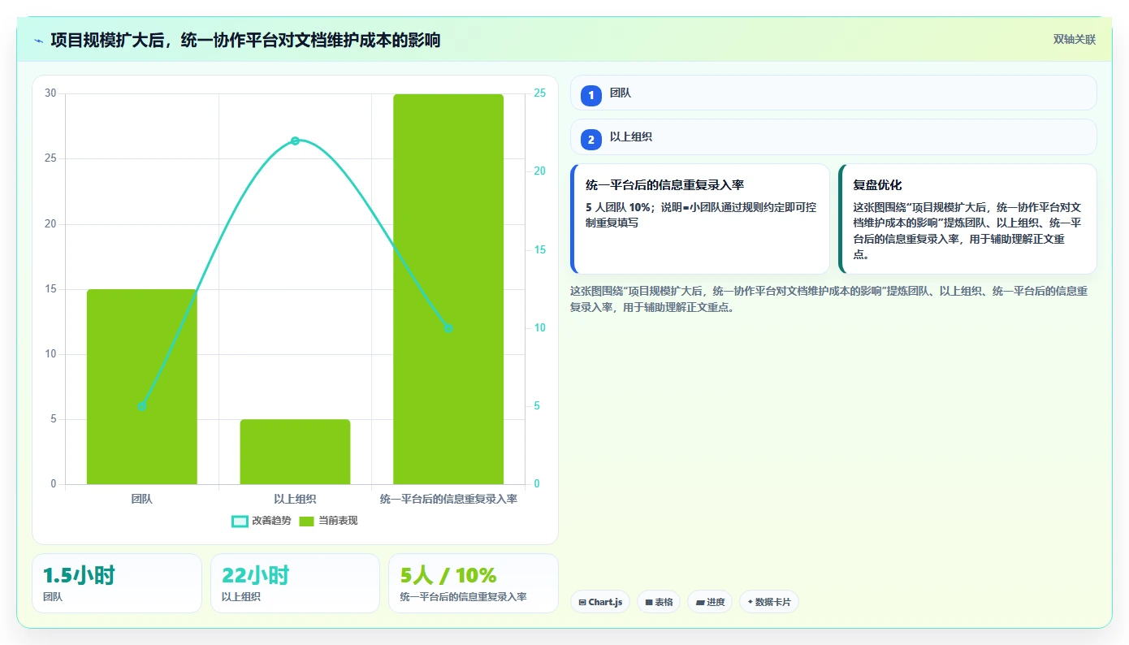Click the line point on the rightmost bar
This screenshot has width=1129, height=645.
click(x=448, y=328)
